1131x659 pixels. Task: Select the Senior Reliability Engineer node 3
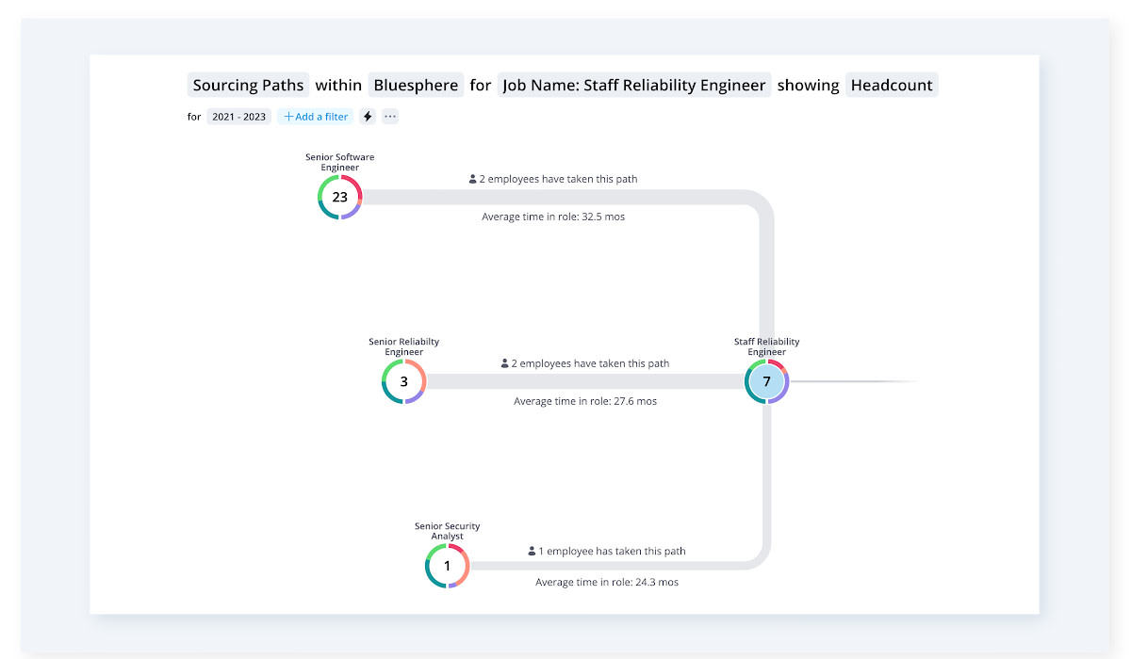(x=403, y=381)
